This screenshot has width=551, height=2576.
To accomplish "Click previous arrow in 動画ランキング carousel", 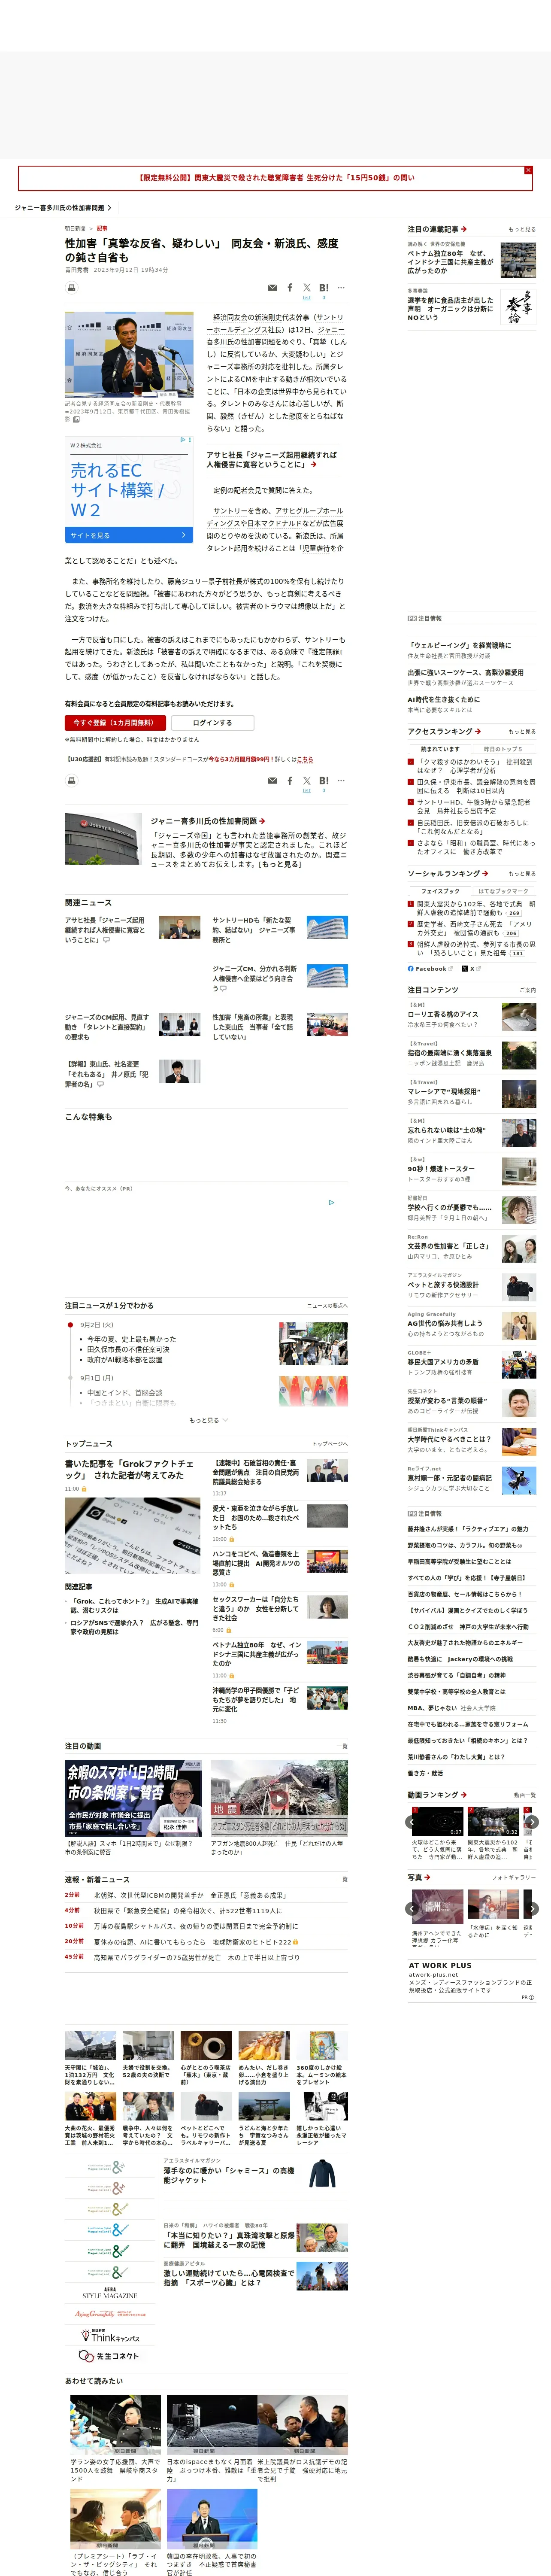I will coord(412,1823).
